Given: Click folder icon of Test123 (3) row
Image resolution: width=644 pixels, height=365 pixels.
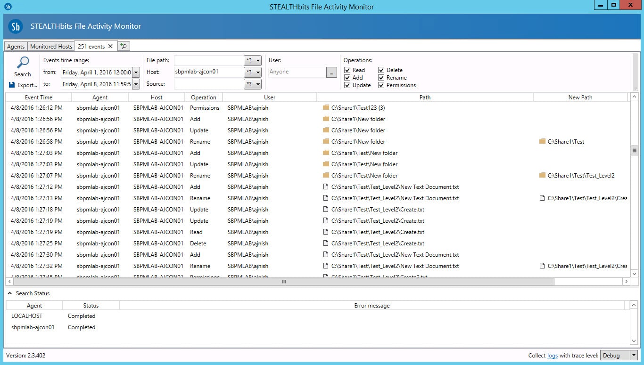Looking at the screenshot, I should tap(326, 108).
